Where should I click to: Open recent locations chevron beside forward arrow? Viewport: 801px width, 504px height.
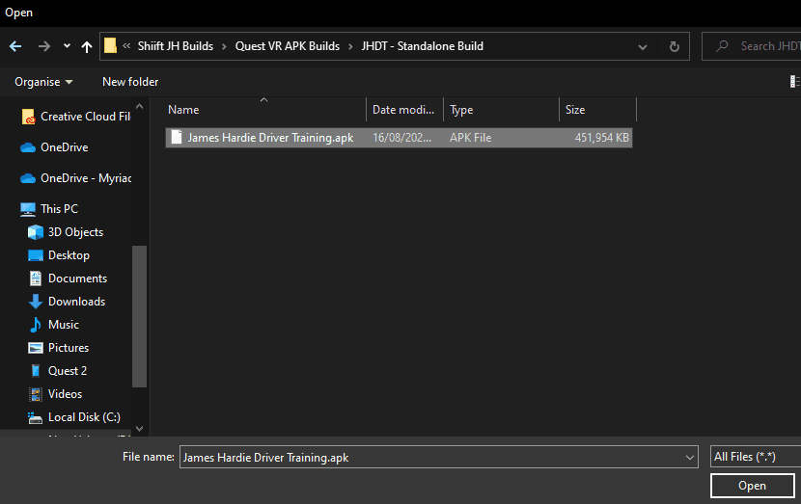tap(67, 46)
